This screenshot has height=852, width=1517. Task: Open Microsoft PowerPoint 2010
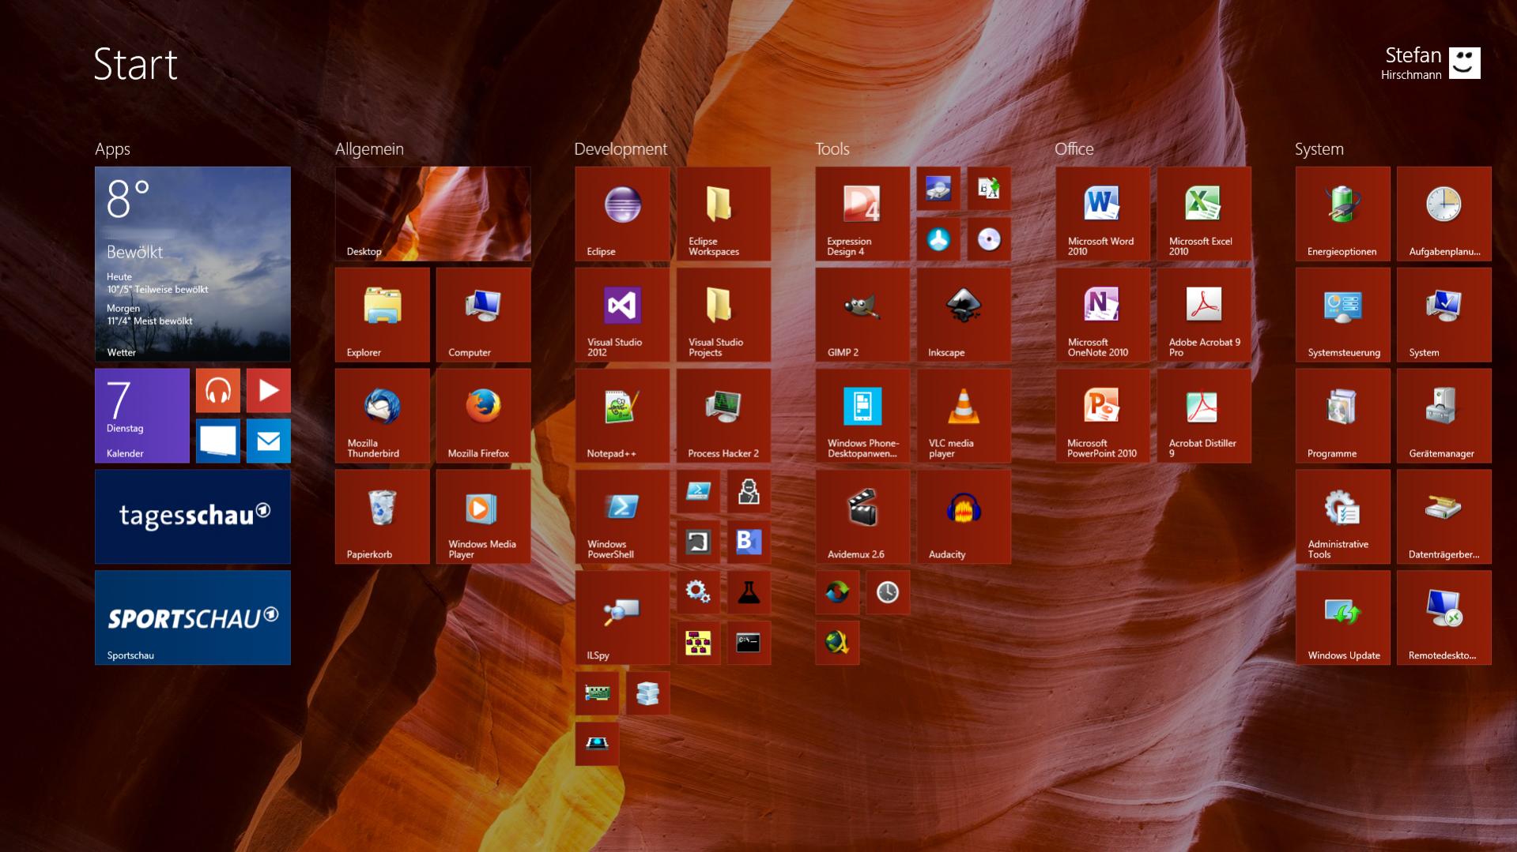1103,415
